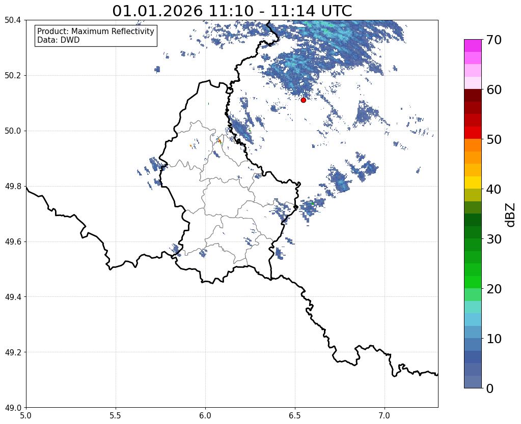Click the 49.0 latitude axis label
The height and width of the screenshot is (424, 521).
(13, 407)
